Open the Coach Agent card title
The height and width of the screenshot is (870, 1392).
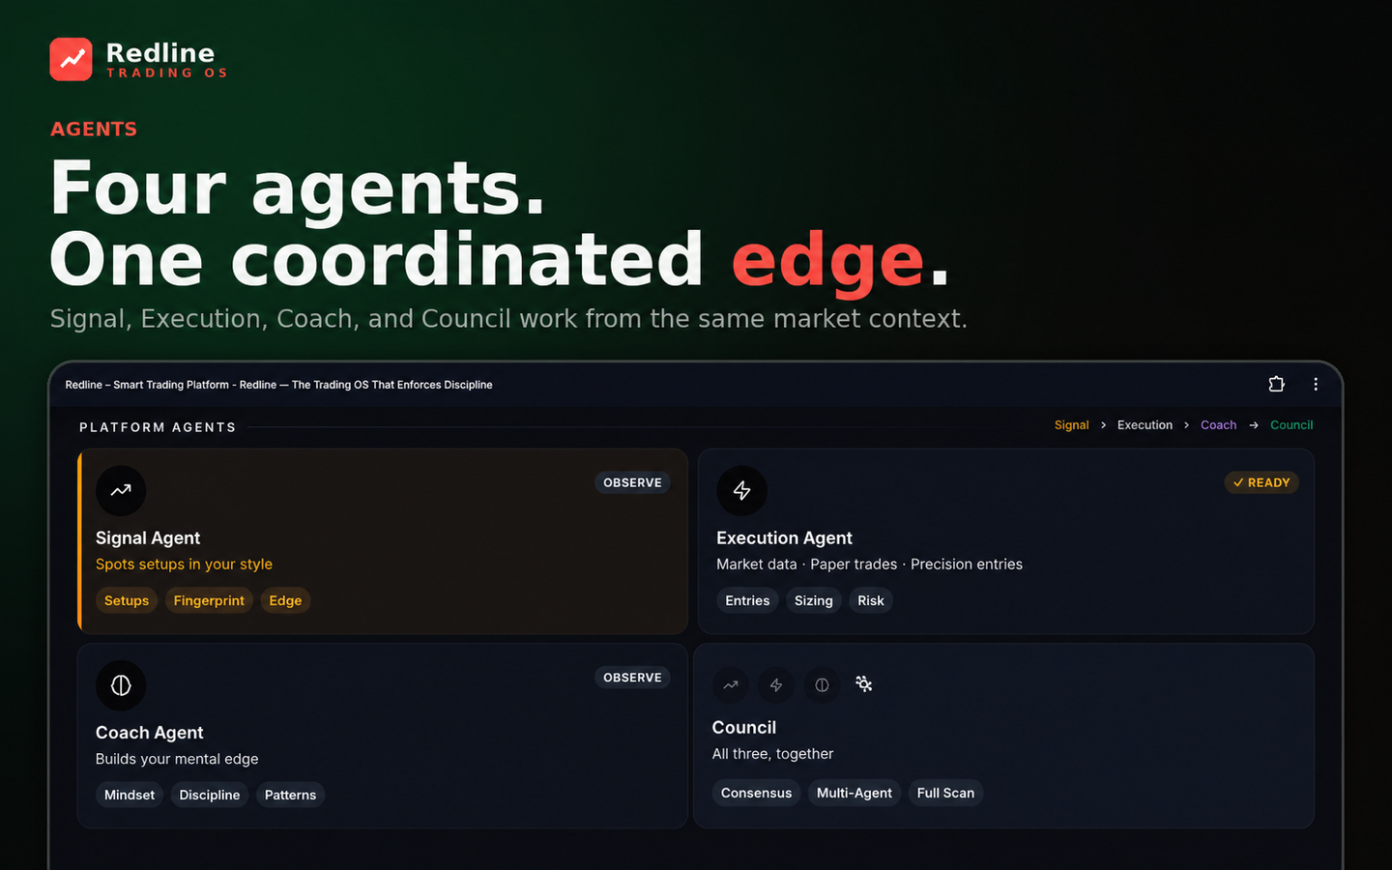pyautogui.click(x=149, y=733)
